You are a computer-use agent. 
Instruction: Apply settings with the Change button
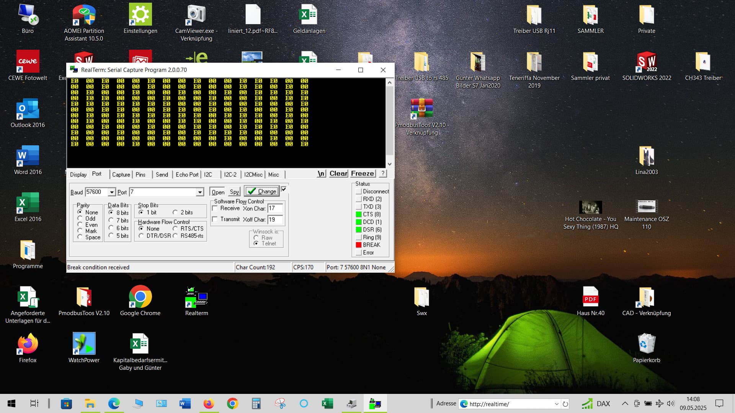tap(262, 191)
